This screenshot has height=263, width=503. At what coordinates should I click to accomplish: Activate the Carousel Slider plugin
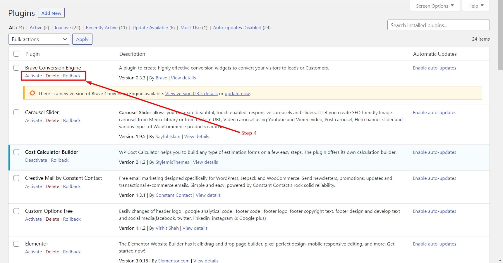coord(33,120)
